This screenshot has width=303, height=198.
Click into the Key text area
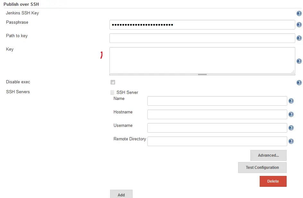pos(202,60)
